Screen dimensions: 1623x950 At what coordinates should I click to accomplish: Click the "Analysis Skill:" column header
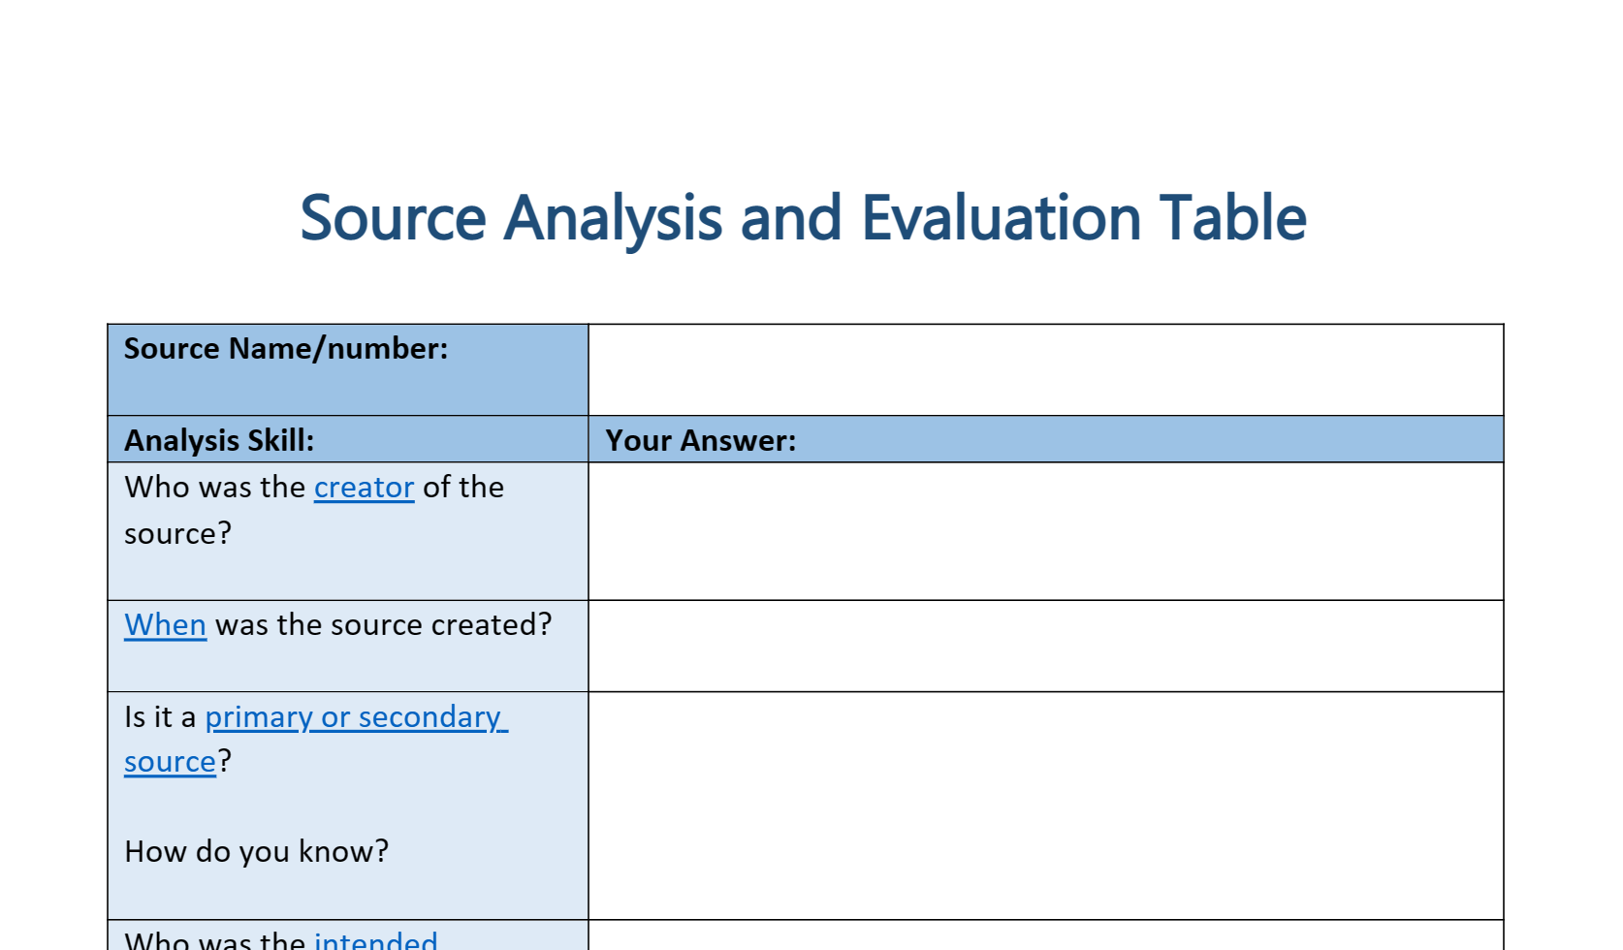point(219,440)
